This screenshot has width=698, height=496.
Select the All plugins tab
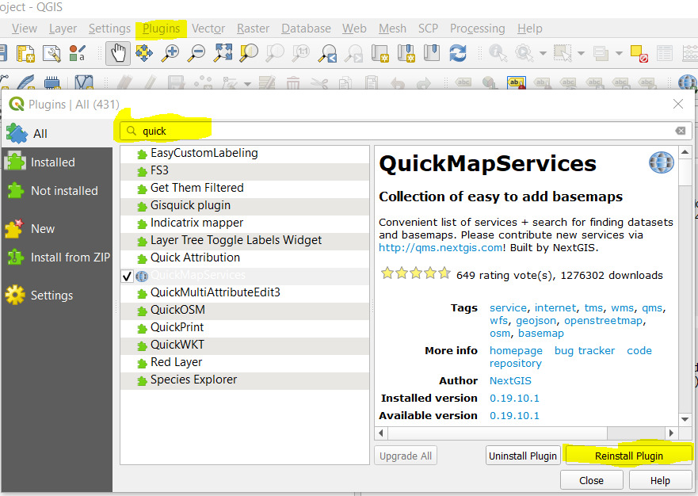tap(57, 134)
